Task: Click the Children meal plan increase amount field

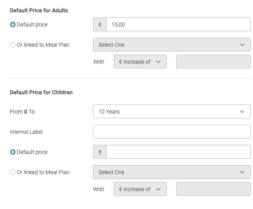Action: pos(213,189)
